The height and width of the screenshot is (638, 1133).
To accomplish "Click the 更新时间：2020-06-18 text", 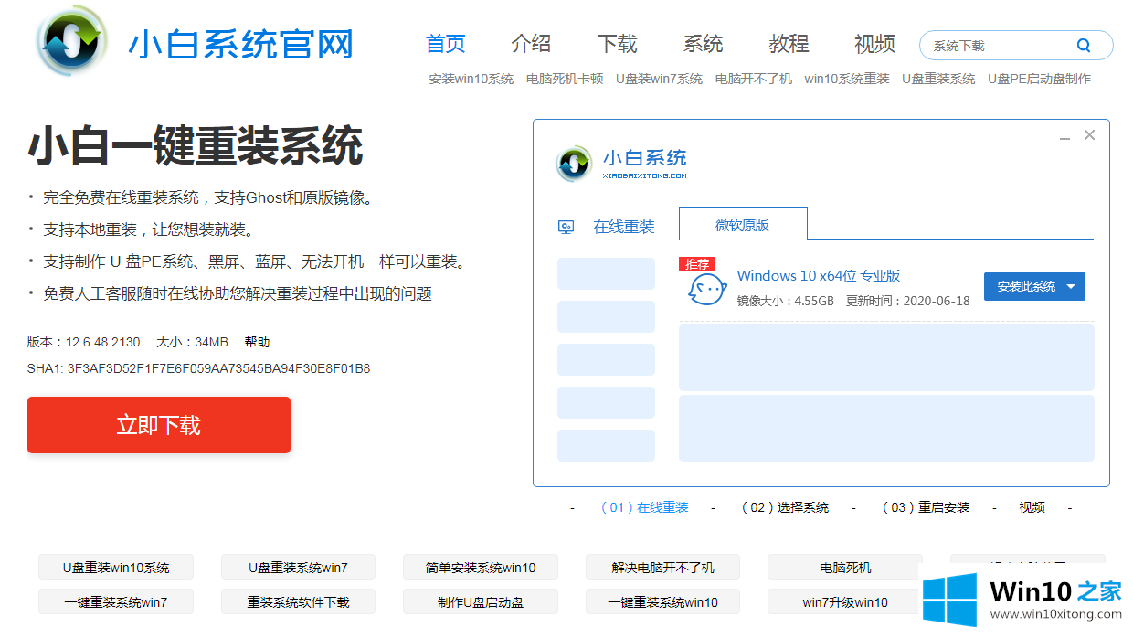I will point(908,300).
